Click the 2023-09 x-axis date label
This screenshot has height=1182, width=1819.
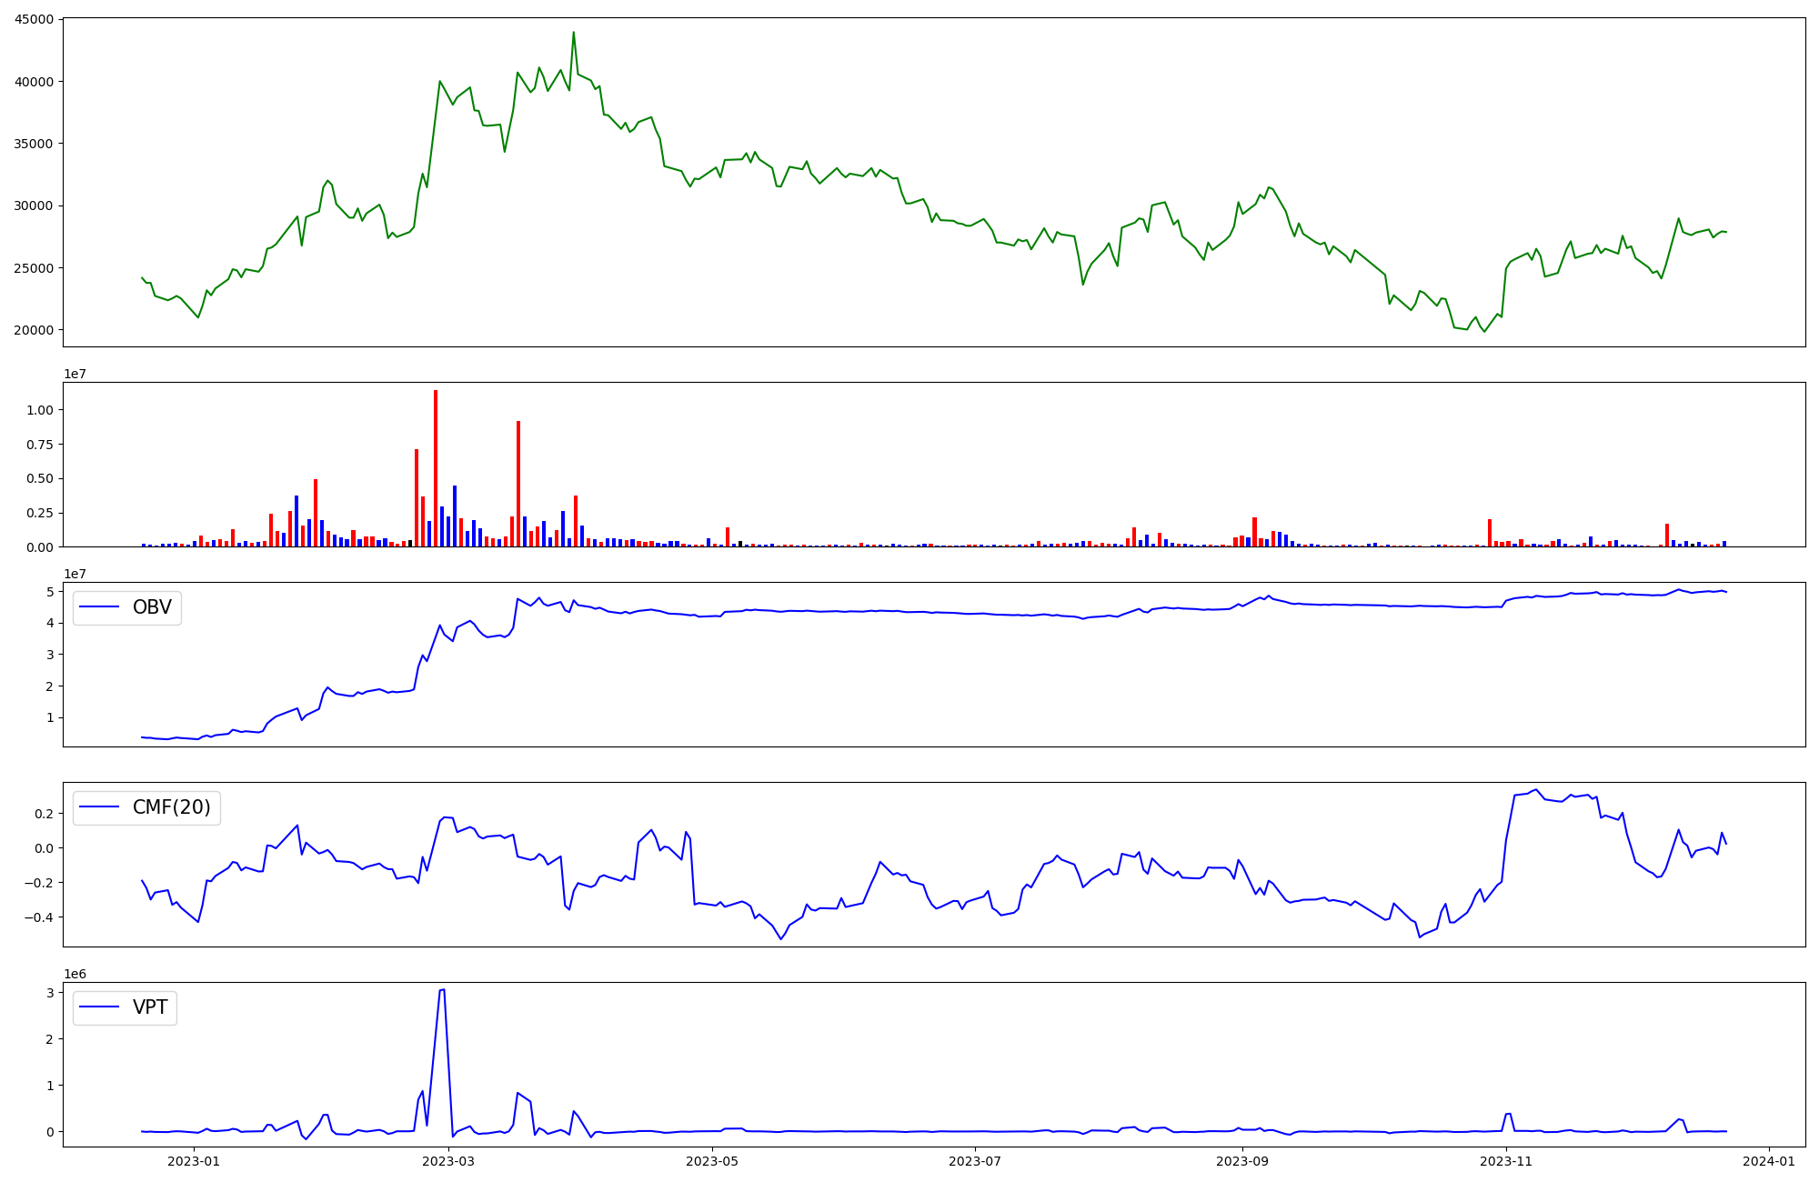(1242, 1161)
